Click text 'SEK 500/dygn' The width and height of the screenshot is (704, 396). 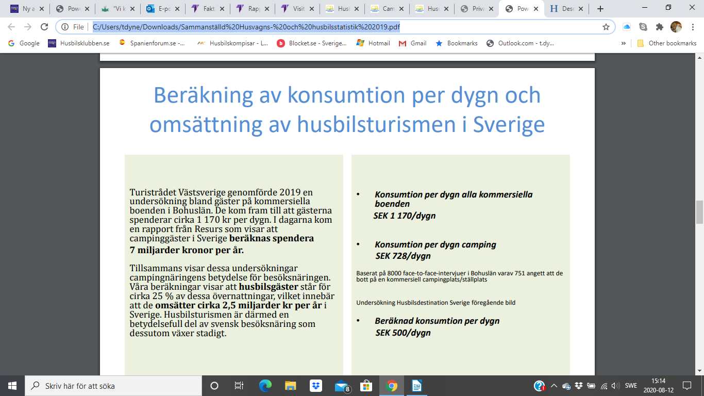[x=403, y=333]
